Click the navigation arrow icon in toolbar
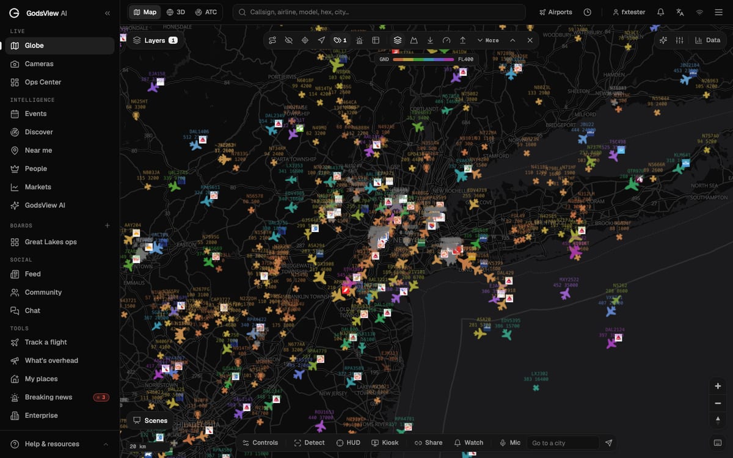733x458 pixels. (321, 40)
